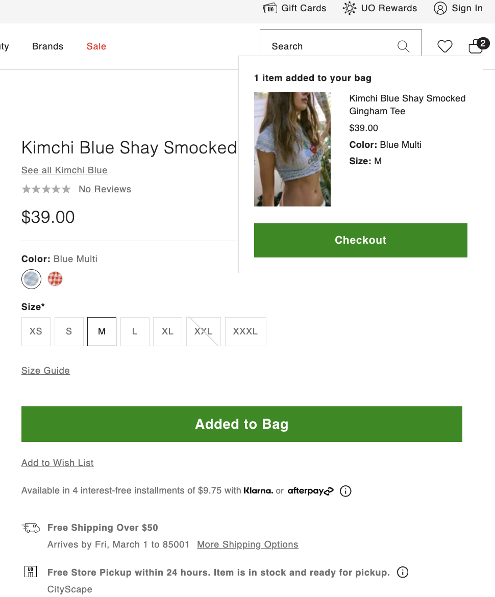This screenshot has width=495, height=597.
Task: Click the Sign In user icon
Action: coord(440,8)
